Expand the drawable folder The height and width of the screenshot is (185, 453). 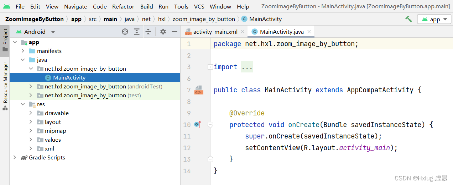pyautogui.click(x=31, y=113)
